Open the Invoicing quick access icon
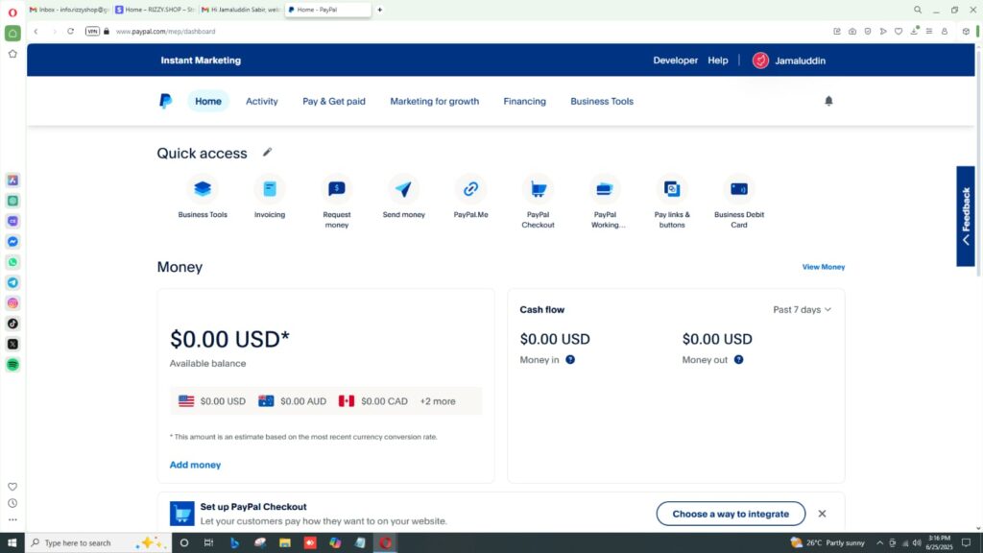The image size is (983, 553). pyautogui.click(x=270, y=189)
